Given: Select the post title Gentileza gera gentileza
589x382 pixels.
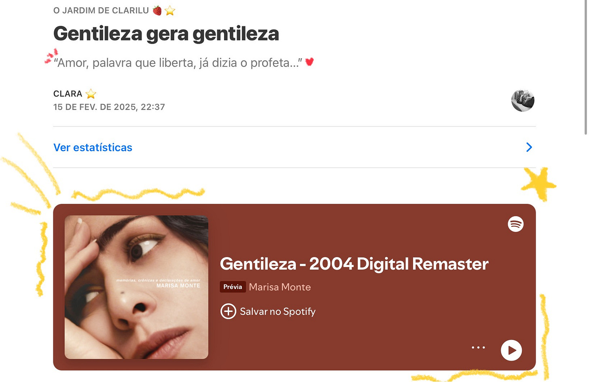Looking at the screenshot, I should click(x=166, y=34).
